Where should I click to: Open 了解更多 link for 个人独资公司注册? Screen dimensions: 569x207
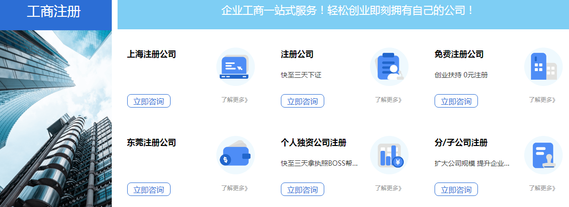[388, 188]
